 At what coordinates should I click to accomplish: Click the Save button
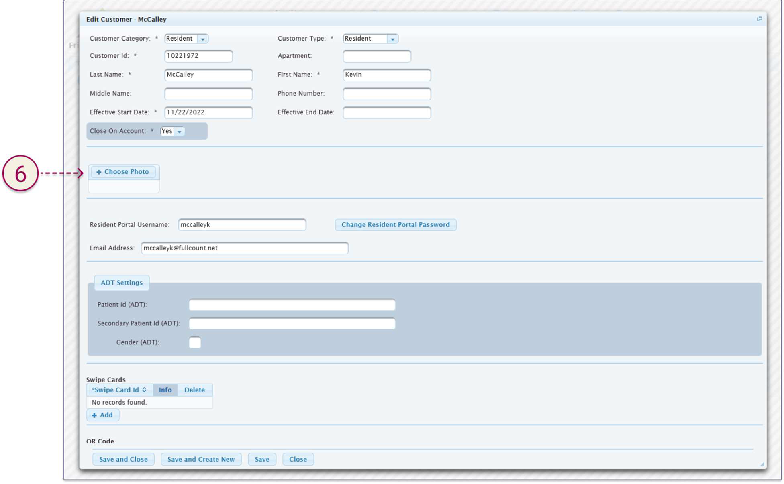[x=262, y=459]
